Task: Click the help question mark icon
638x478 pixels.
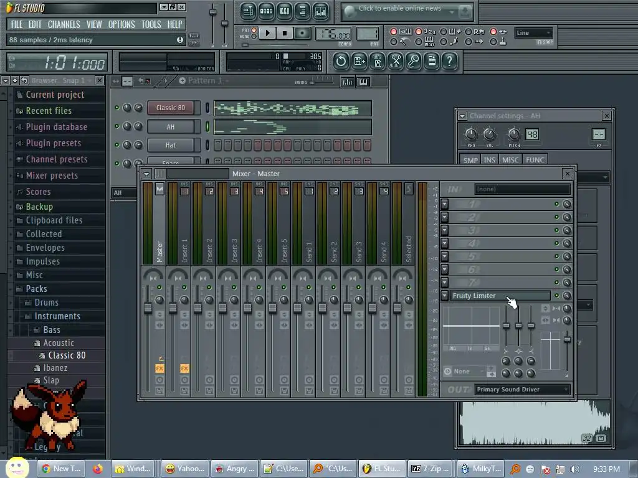Action: click(x=450, y=62)
